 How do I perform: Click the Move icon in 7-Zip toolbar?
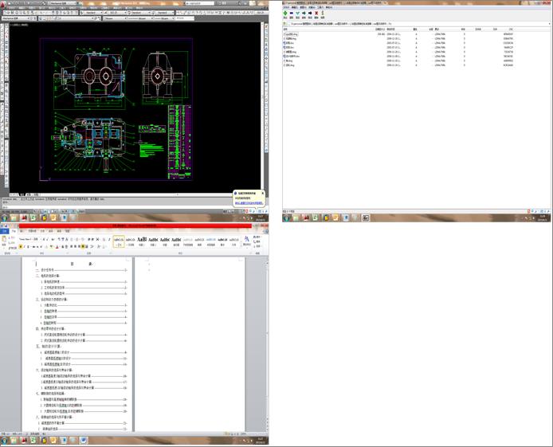310,13
